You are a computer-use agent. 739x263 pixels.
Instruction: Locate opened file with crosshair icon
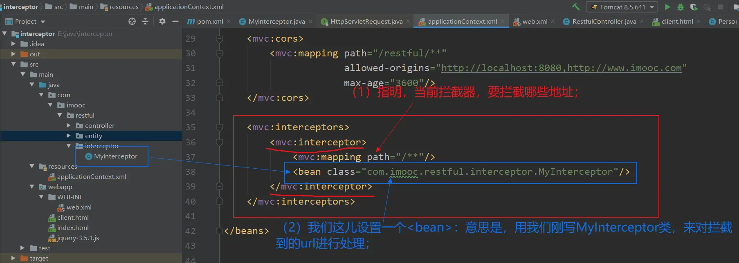tap(132, 21)
